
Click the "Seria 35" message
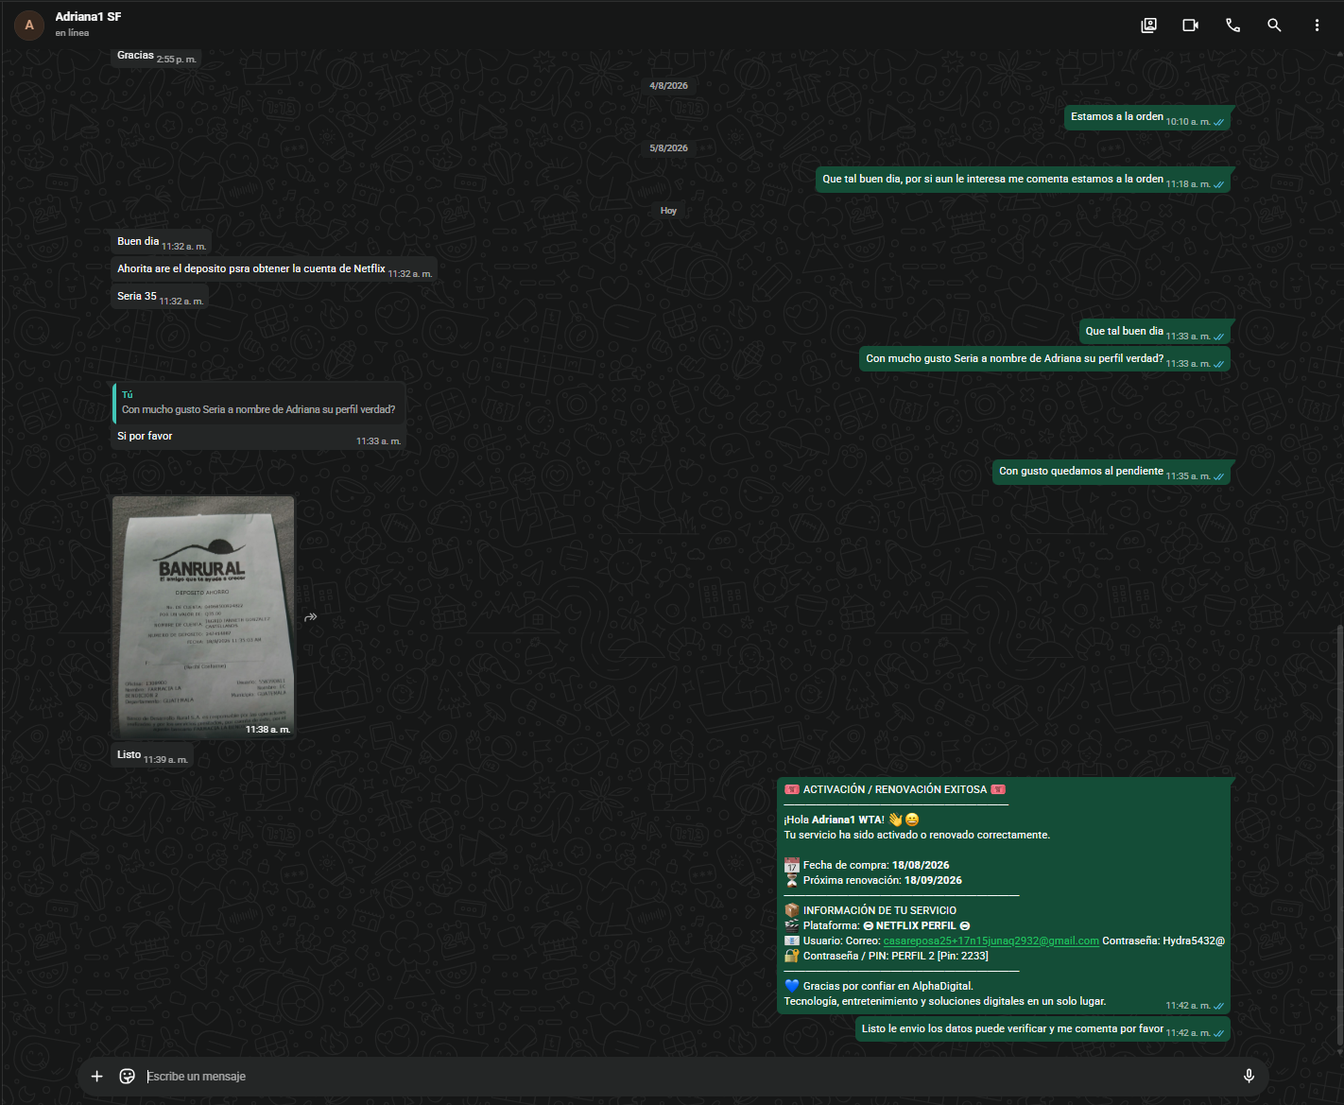(x=159, y=297)
